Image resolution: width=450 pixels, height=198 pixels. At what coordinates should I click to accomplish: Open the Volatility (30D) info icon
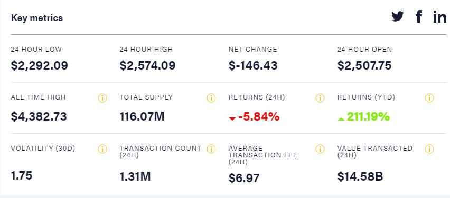(x=102, y=149)
